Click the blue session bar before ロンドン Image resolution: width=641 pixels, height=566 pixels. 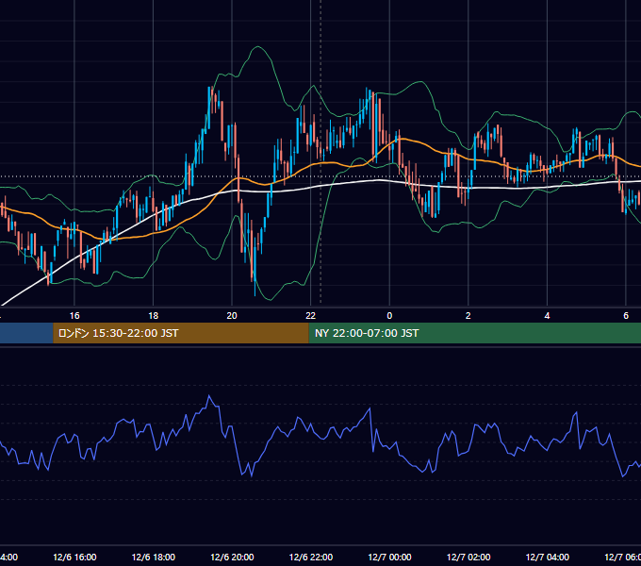26,333
